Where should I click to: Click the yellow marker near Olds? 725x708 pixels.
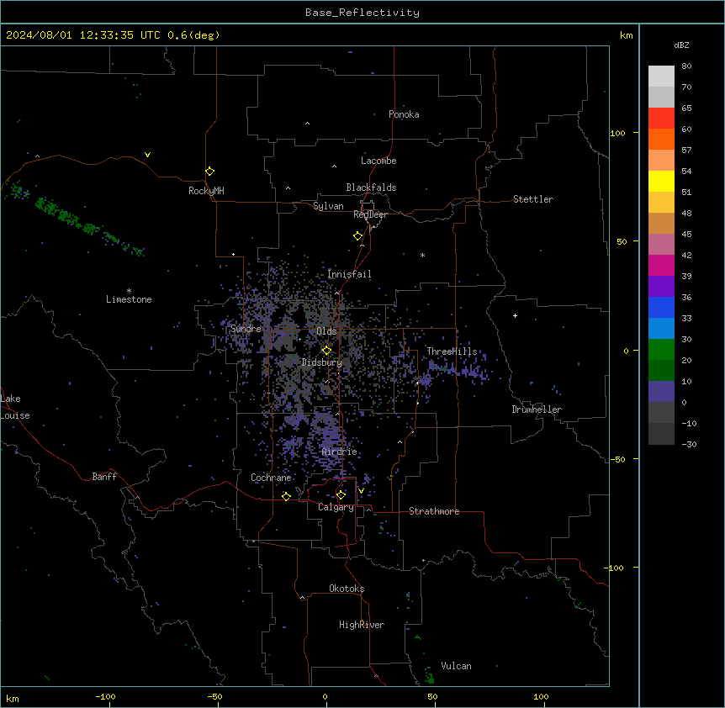tap(326, 351)
